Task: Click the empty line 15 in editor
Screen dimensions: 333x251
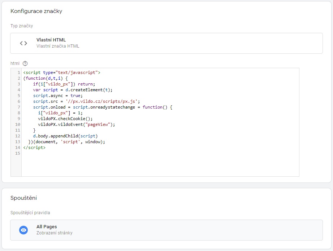Action: click(160, 153)
